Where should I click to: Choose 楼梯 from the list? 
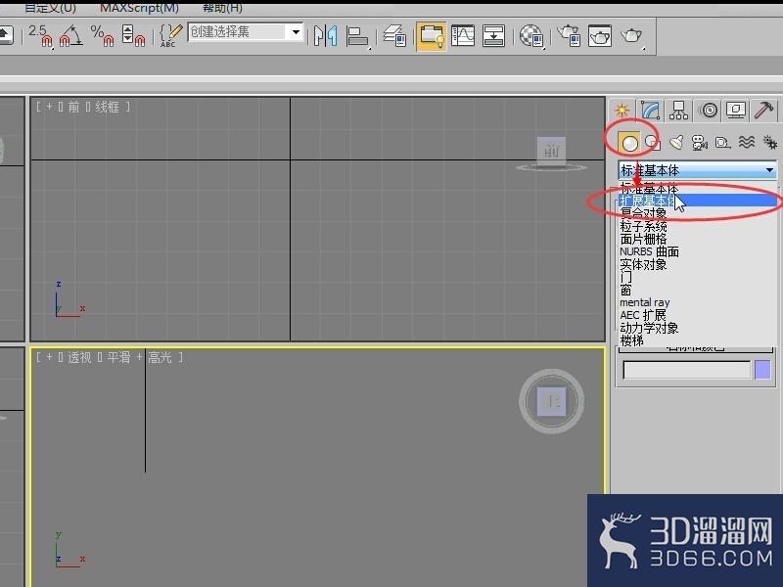tap(697, 340)
